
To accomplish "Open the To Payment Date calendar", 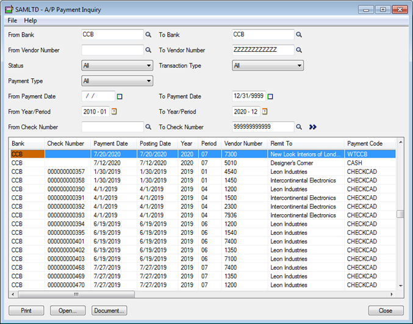I will click(270, 96).
